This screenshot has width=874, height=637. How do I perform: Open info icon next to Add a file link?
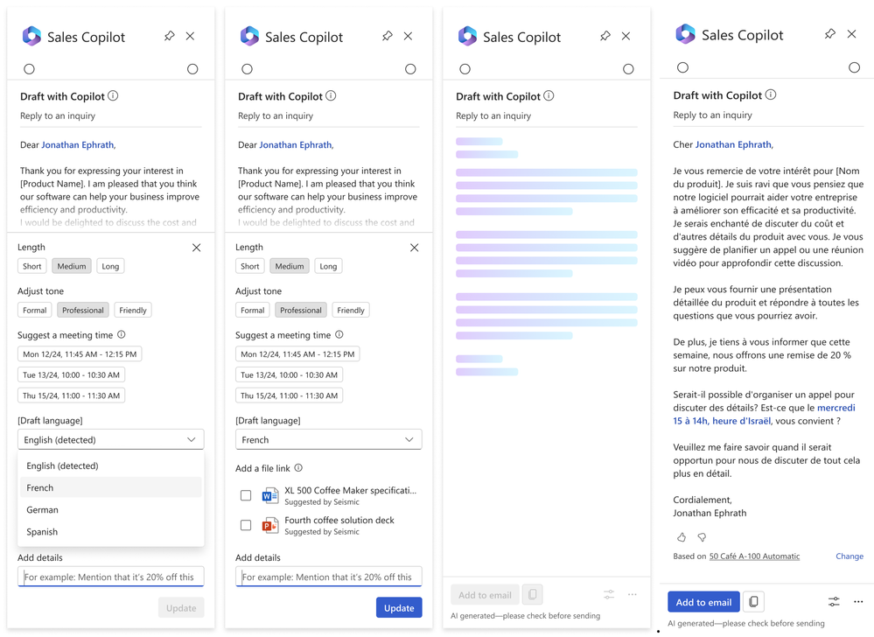(x=298, y=467)
